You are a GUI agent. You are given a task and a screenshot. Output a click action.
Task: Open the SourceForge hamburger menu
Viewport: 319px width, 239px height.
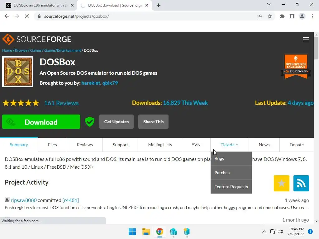click(306, 40)
